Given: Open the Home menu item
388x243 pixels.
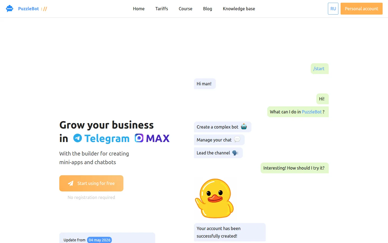Looking at the screenshot, I should click(x=139, y=9).
